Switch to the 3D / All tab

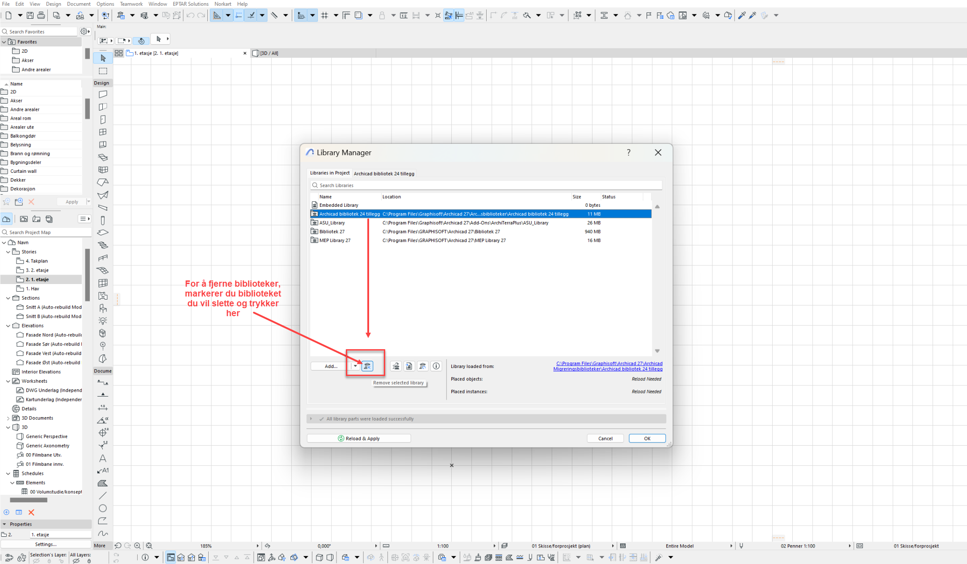point(269,53)
